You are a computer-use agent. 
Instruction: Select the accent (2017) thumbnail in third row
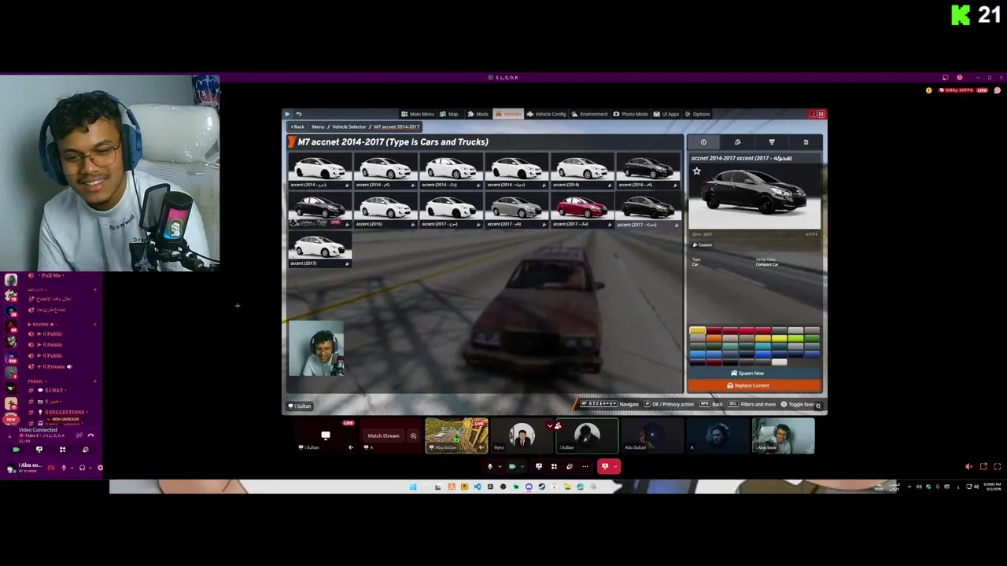point(319,249)
